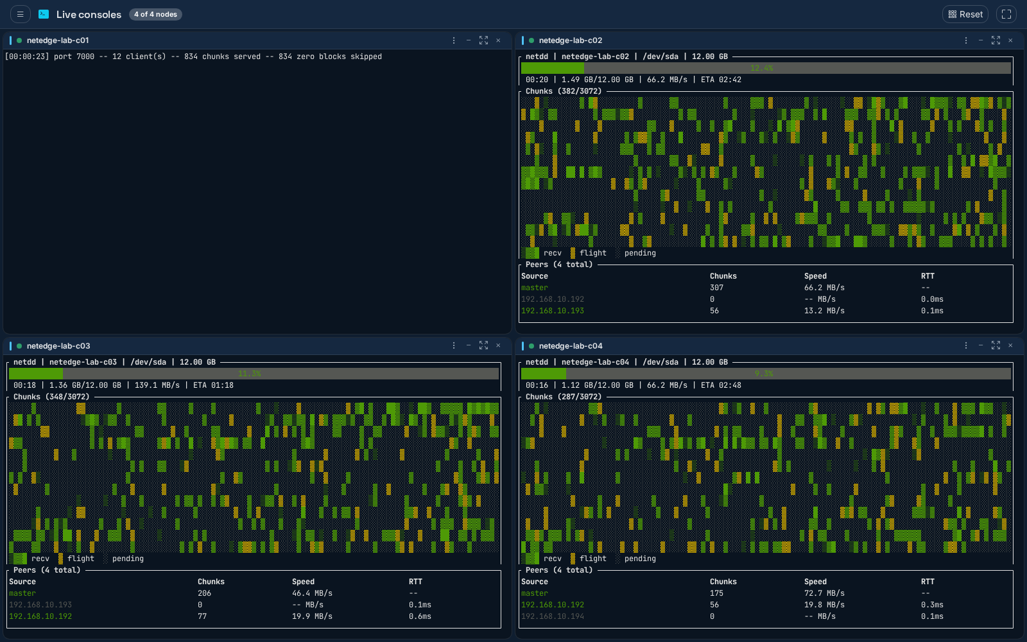Click the chunk map in netedge-lab-c04
Image resolution: width=1027 pixels, height=642 pixels.
766,478
